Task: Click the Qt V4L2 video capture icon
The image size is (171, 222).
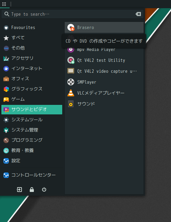Action: point(71,71)
